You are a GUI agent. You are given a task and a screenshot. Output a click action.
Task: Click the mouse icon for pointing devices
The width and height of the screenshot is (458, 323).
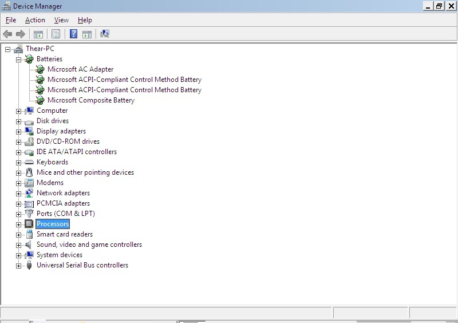(29, 172)
